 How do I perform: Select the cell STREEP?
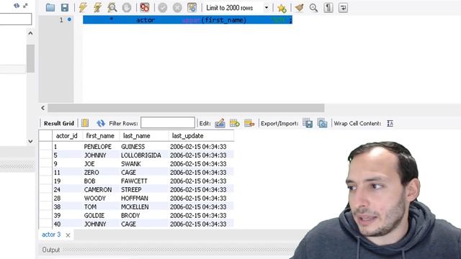pyautogui.click(x=131, y=190)
